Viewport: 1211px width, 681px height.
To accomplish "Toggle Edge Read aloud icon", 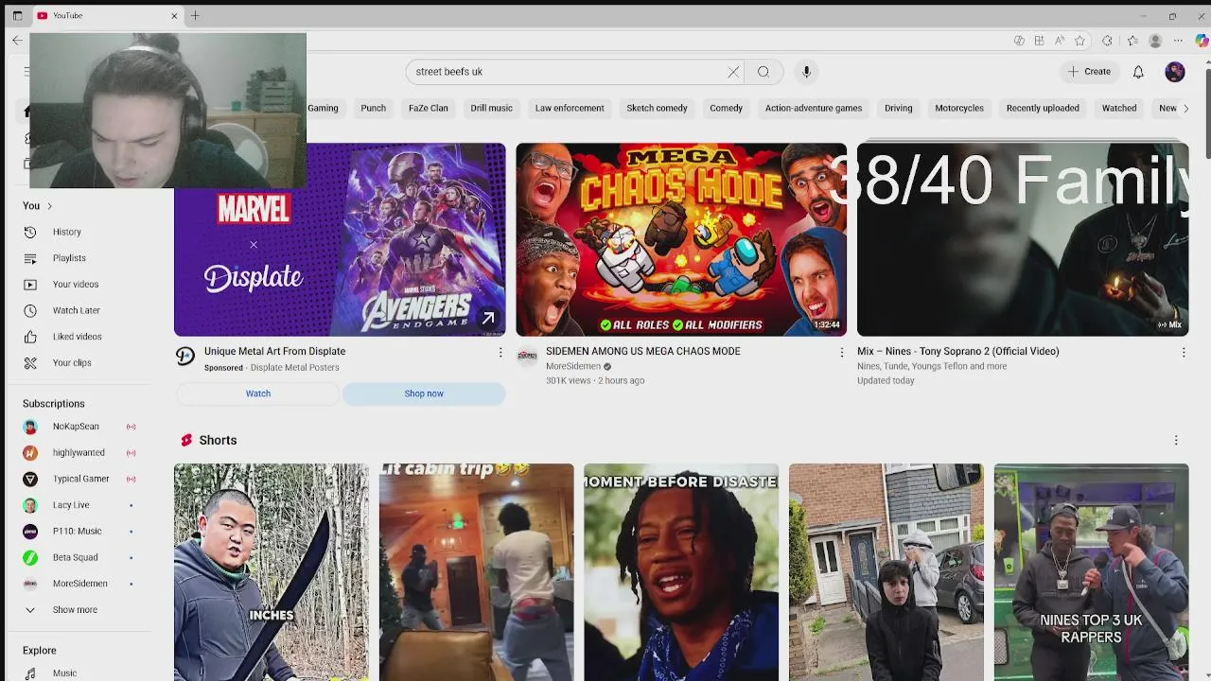I will 1059,41.
